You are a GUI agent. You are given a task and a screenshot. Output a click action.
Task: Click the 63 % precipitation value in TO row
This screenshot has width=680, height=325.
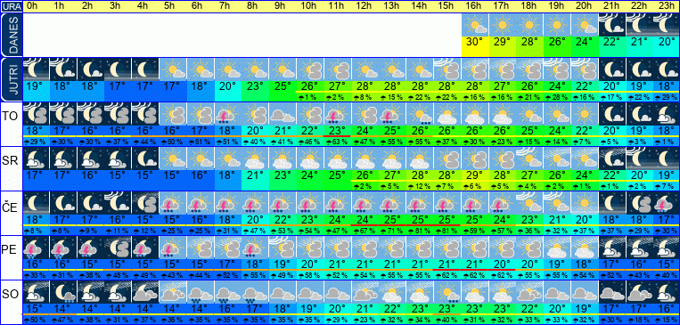pyautogui.click(x=338, y=142)
